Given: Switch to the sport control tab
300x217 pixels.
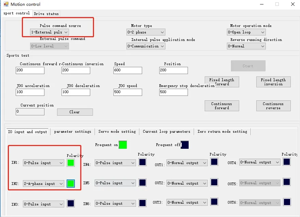Looking at the screenshot, I should pyautogui.click(x=16, y=13).
